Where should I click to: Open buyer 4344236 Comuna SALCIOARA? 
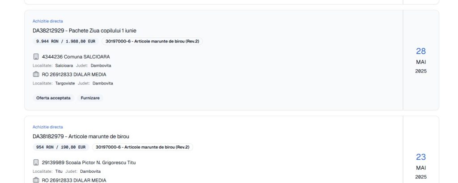76,57
